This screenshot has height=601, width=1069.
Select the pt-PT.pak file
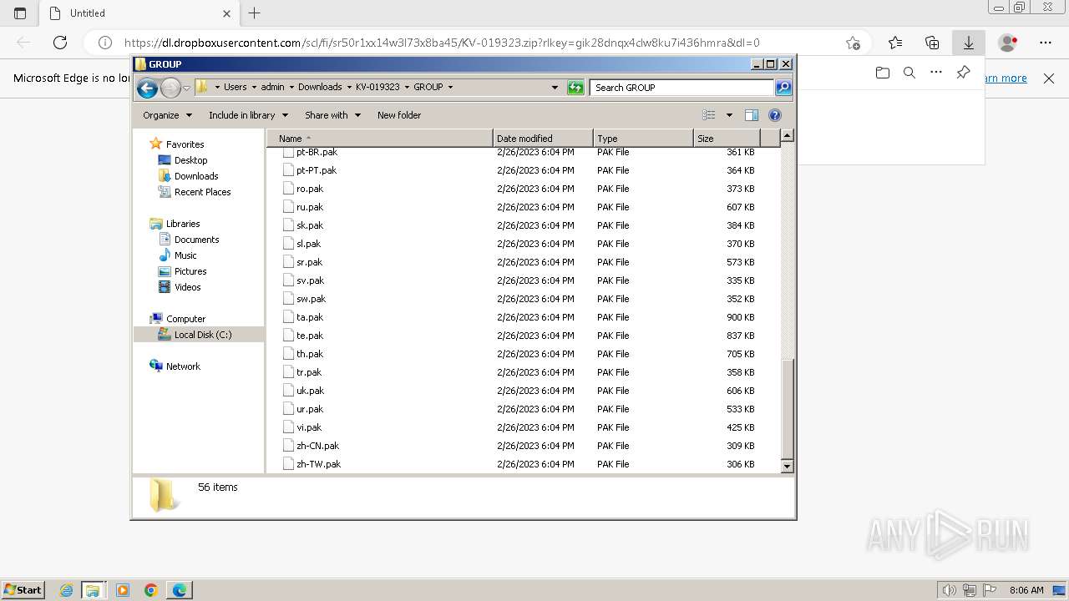[x=317, y=170]
